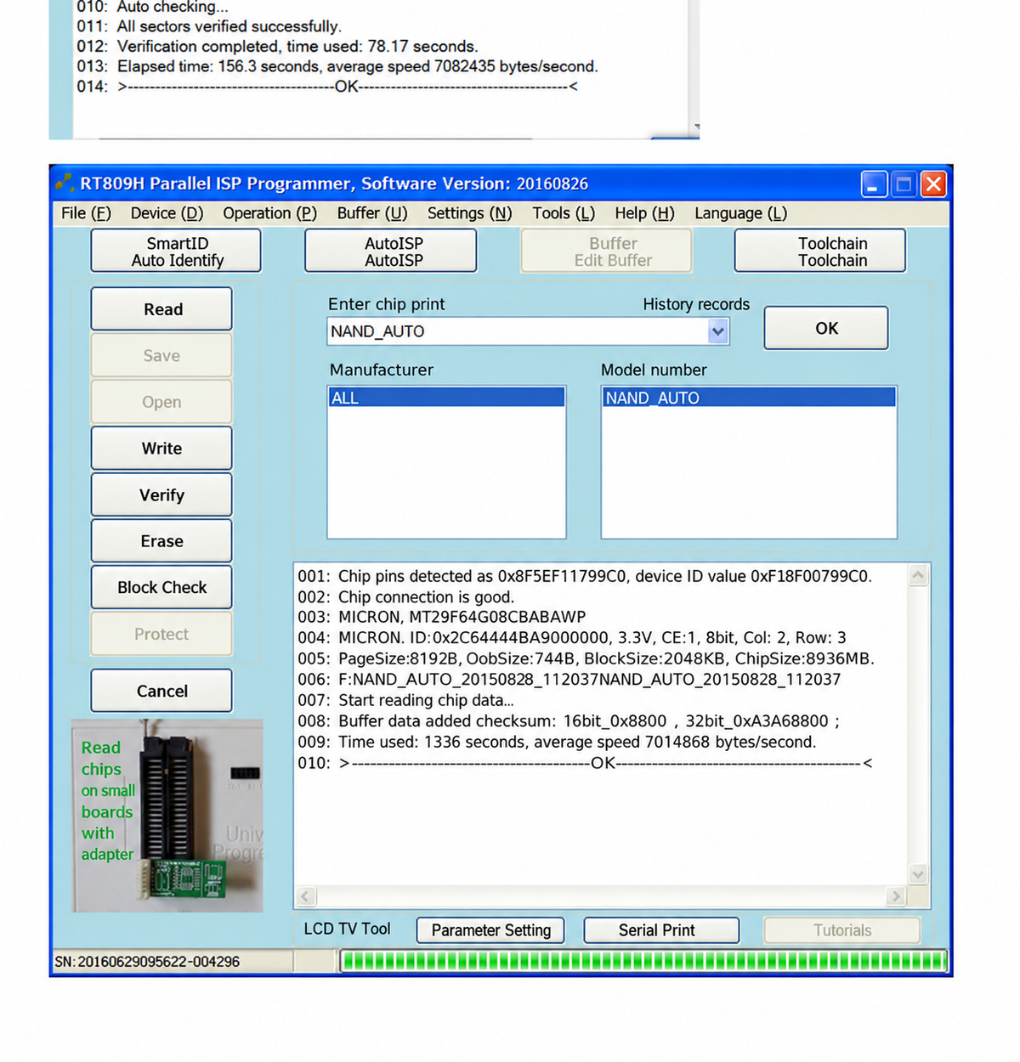
Task: Click the Buffer Edit Buffer button
Action: coord(606,251)
